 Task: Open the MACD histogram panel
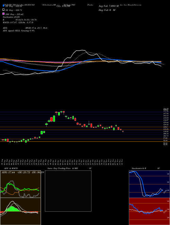pos(20,211)
